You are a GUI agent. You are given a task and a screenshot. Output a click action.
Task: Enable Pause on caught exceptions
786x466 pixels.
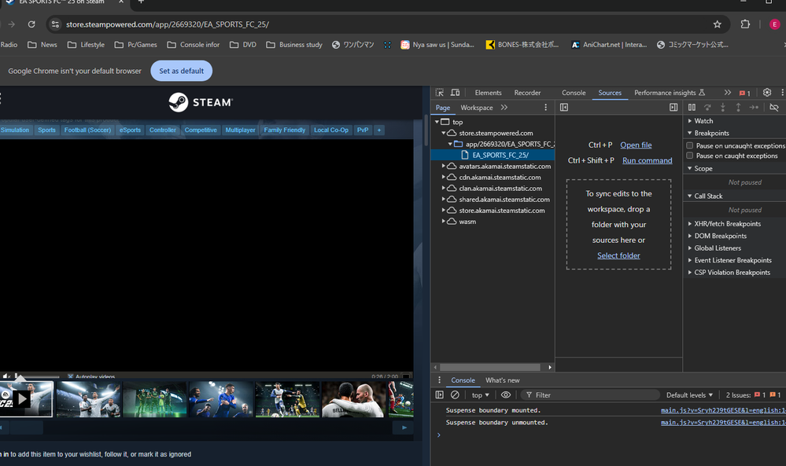click(690, 156)
